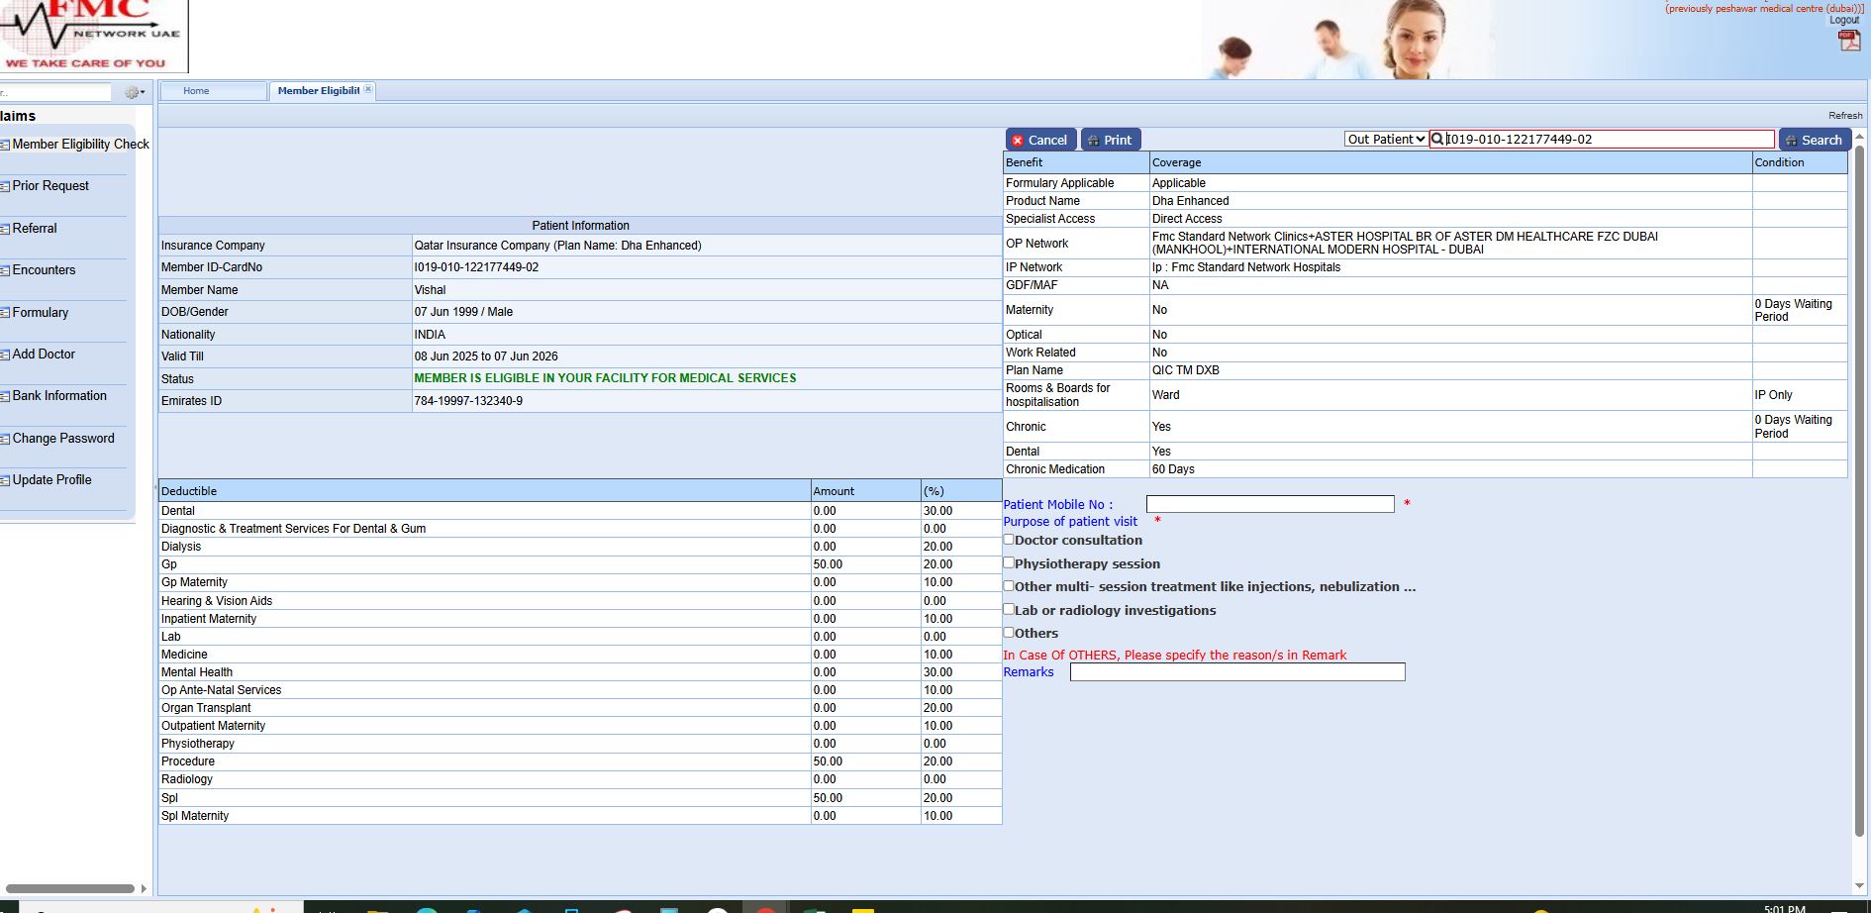
Task: Click the PDF icon below Logout
Action: [1848, 41]
